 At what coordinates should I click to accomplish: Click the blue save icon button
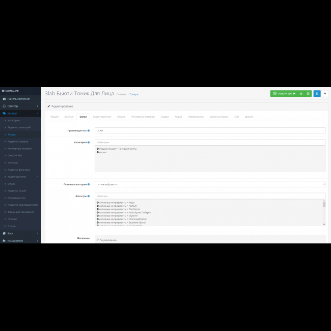(x=317, y=94)
